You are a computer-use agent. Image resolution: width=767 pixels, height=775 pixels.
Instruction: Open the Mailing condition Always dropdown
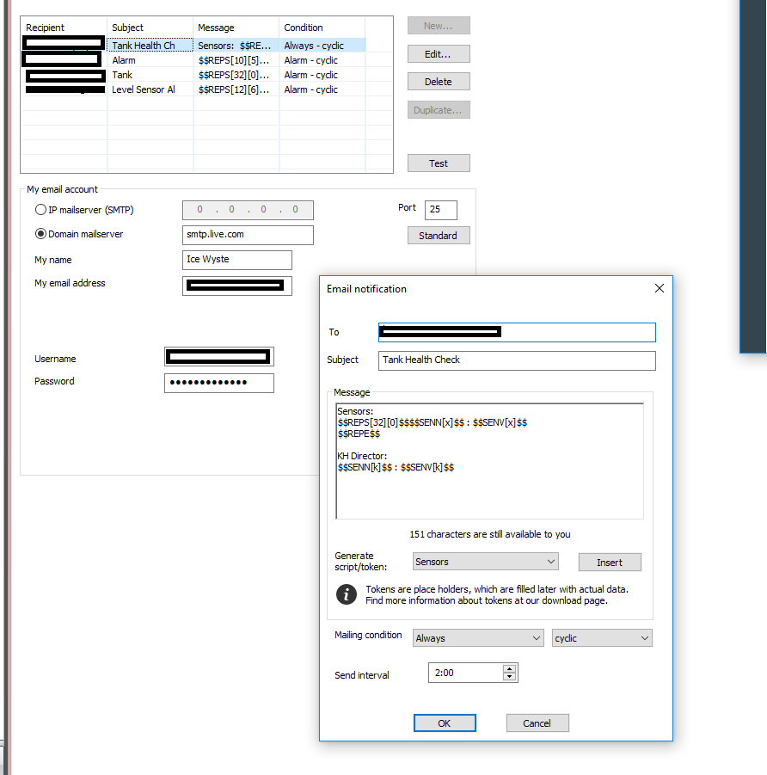point(478,638)
